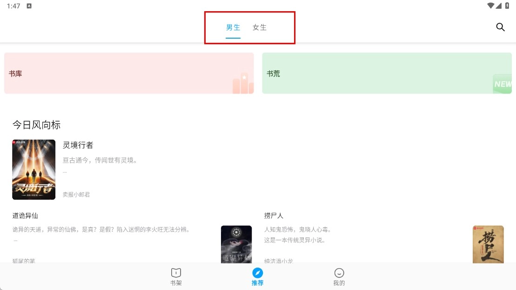Open the 捞尸人 title link
Viewport: 516px width, 290px height.
274,216
